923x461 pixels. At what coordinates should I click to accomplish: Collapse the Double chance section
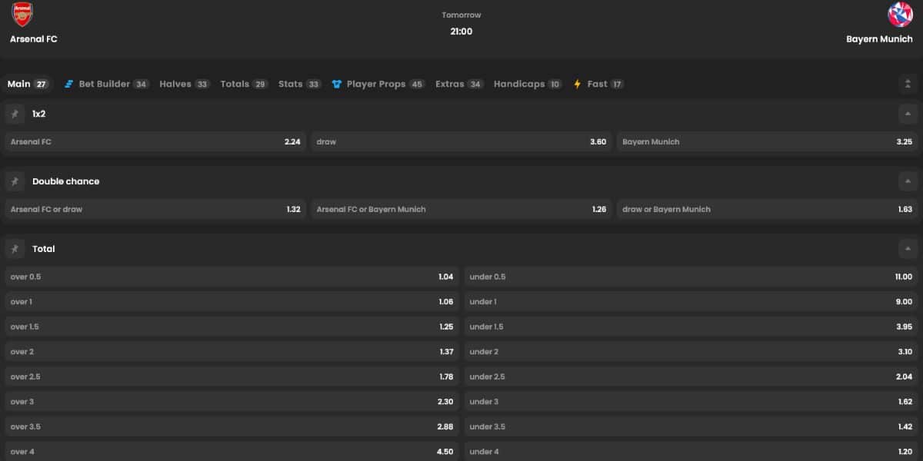point(908,181)
